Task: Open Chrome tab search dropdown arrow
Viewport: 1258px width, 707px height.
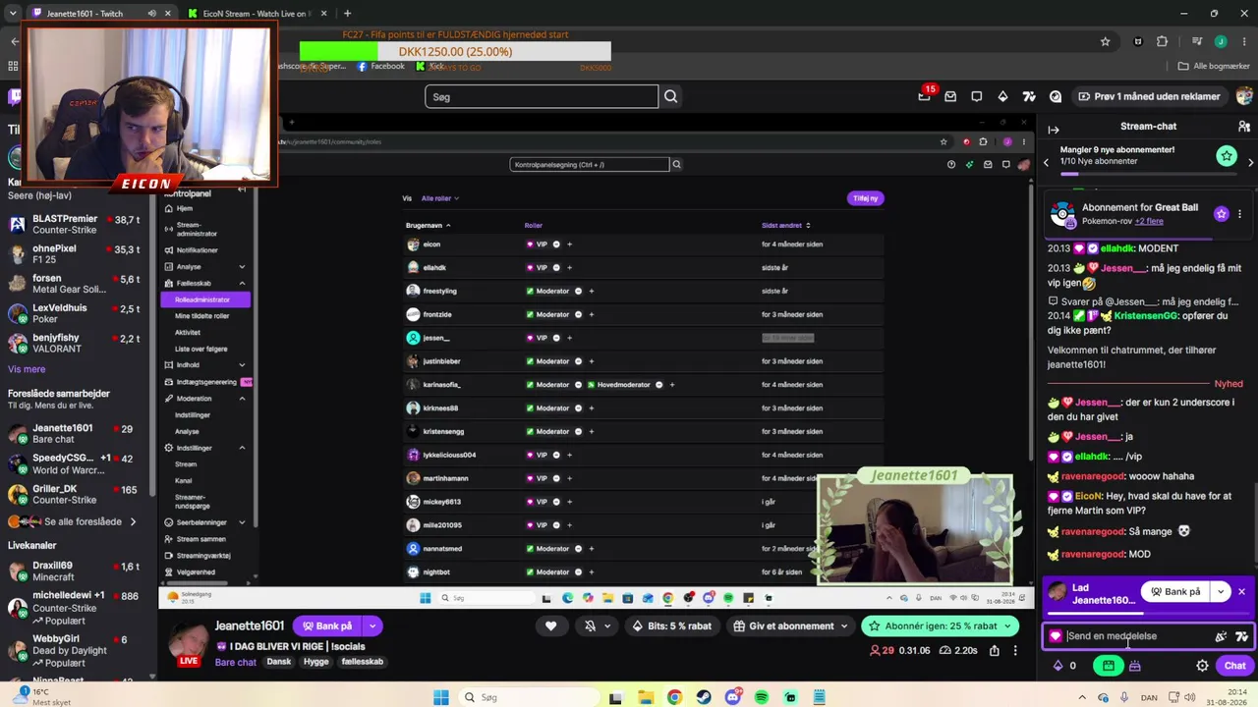Action: coord(13,14)
